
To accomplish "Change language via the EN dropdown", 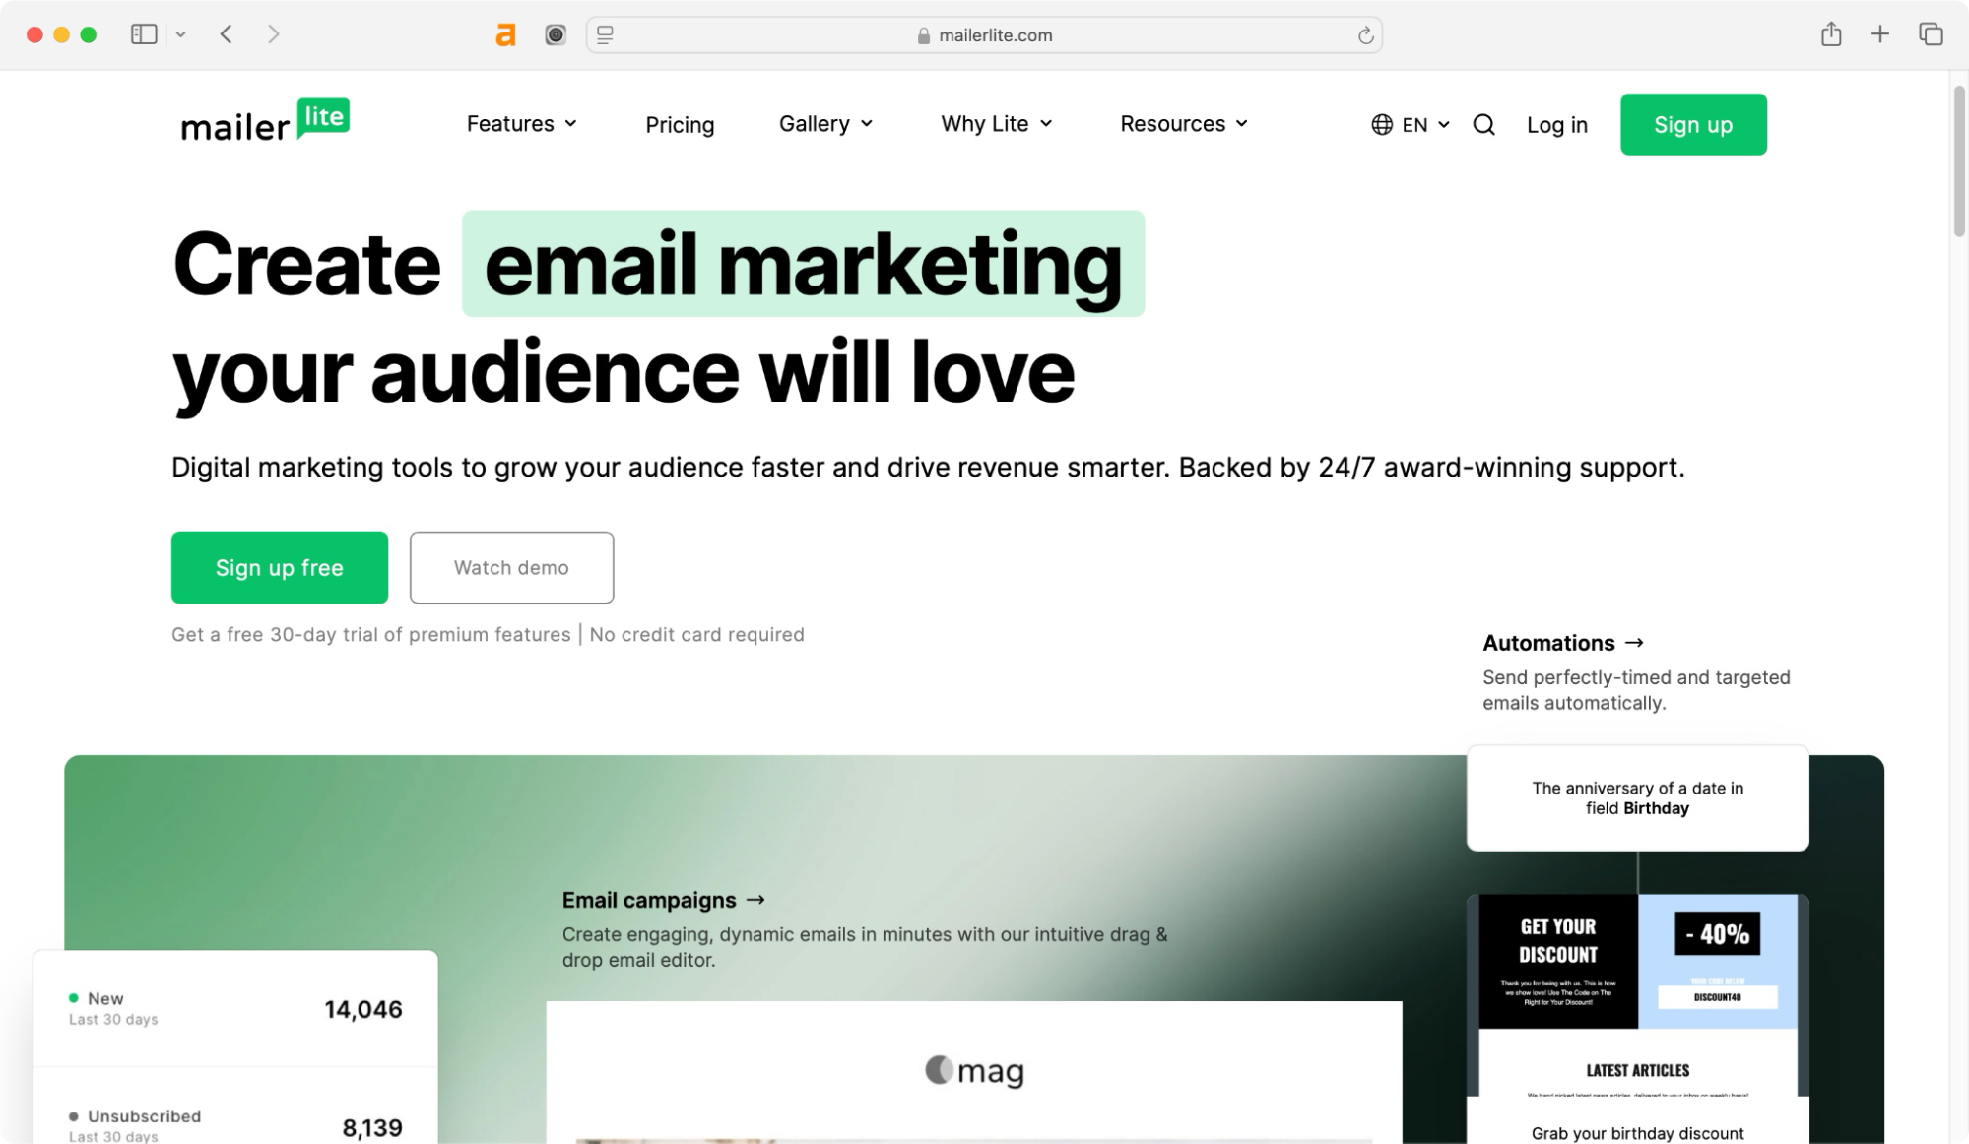I will pyautogui.click(x=1415, y=125).
